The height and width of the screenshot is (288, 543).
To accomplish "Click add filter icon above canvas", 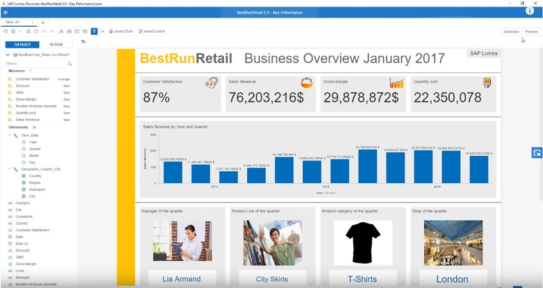I will pyautogui.click(x=84, y=42).
